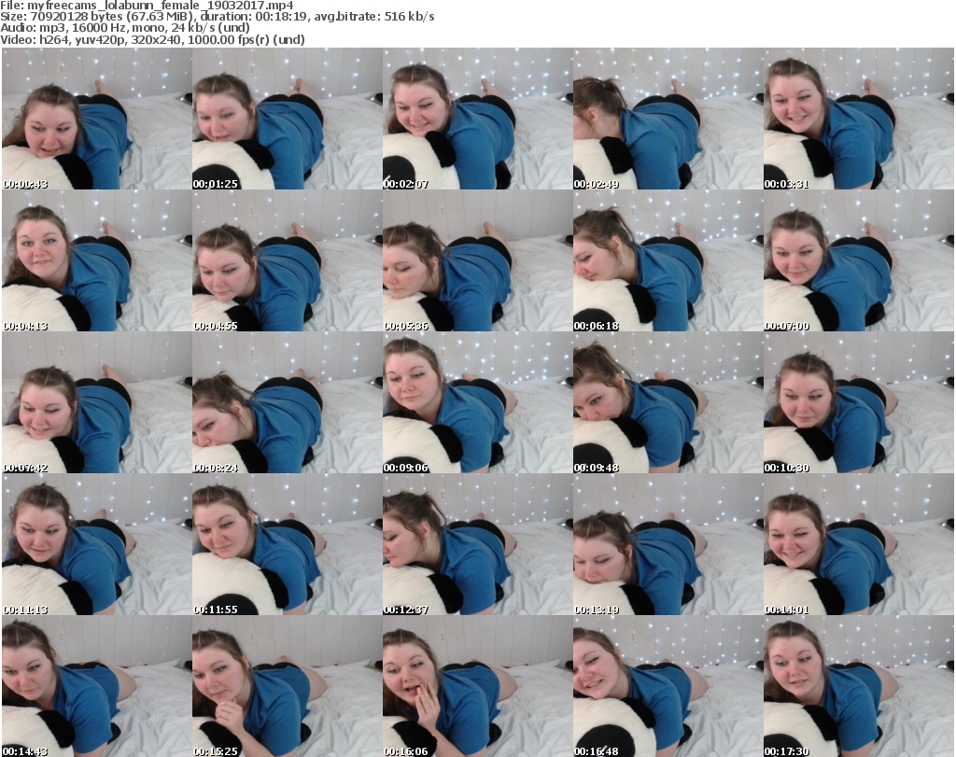Pick the 00:05:36 thumbnail
Screen dimensions: 956x757
477,260
